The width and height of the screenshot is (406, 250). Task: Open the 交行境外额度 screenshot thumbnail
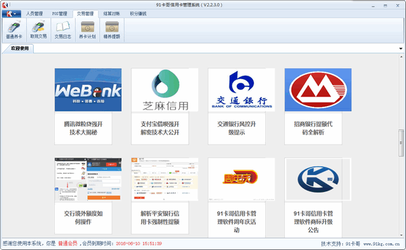[88, 179]
